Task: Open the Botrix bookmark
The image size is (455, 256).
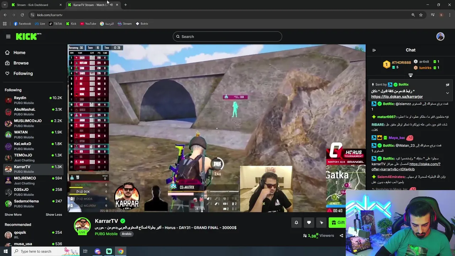Action: pyautogui.click(x=142, y=24)
